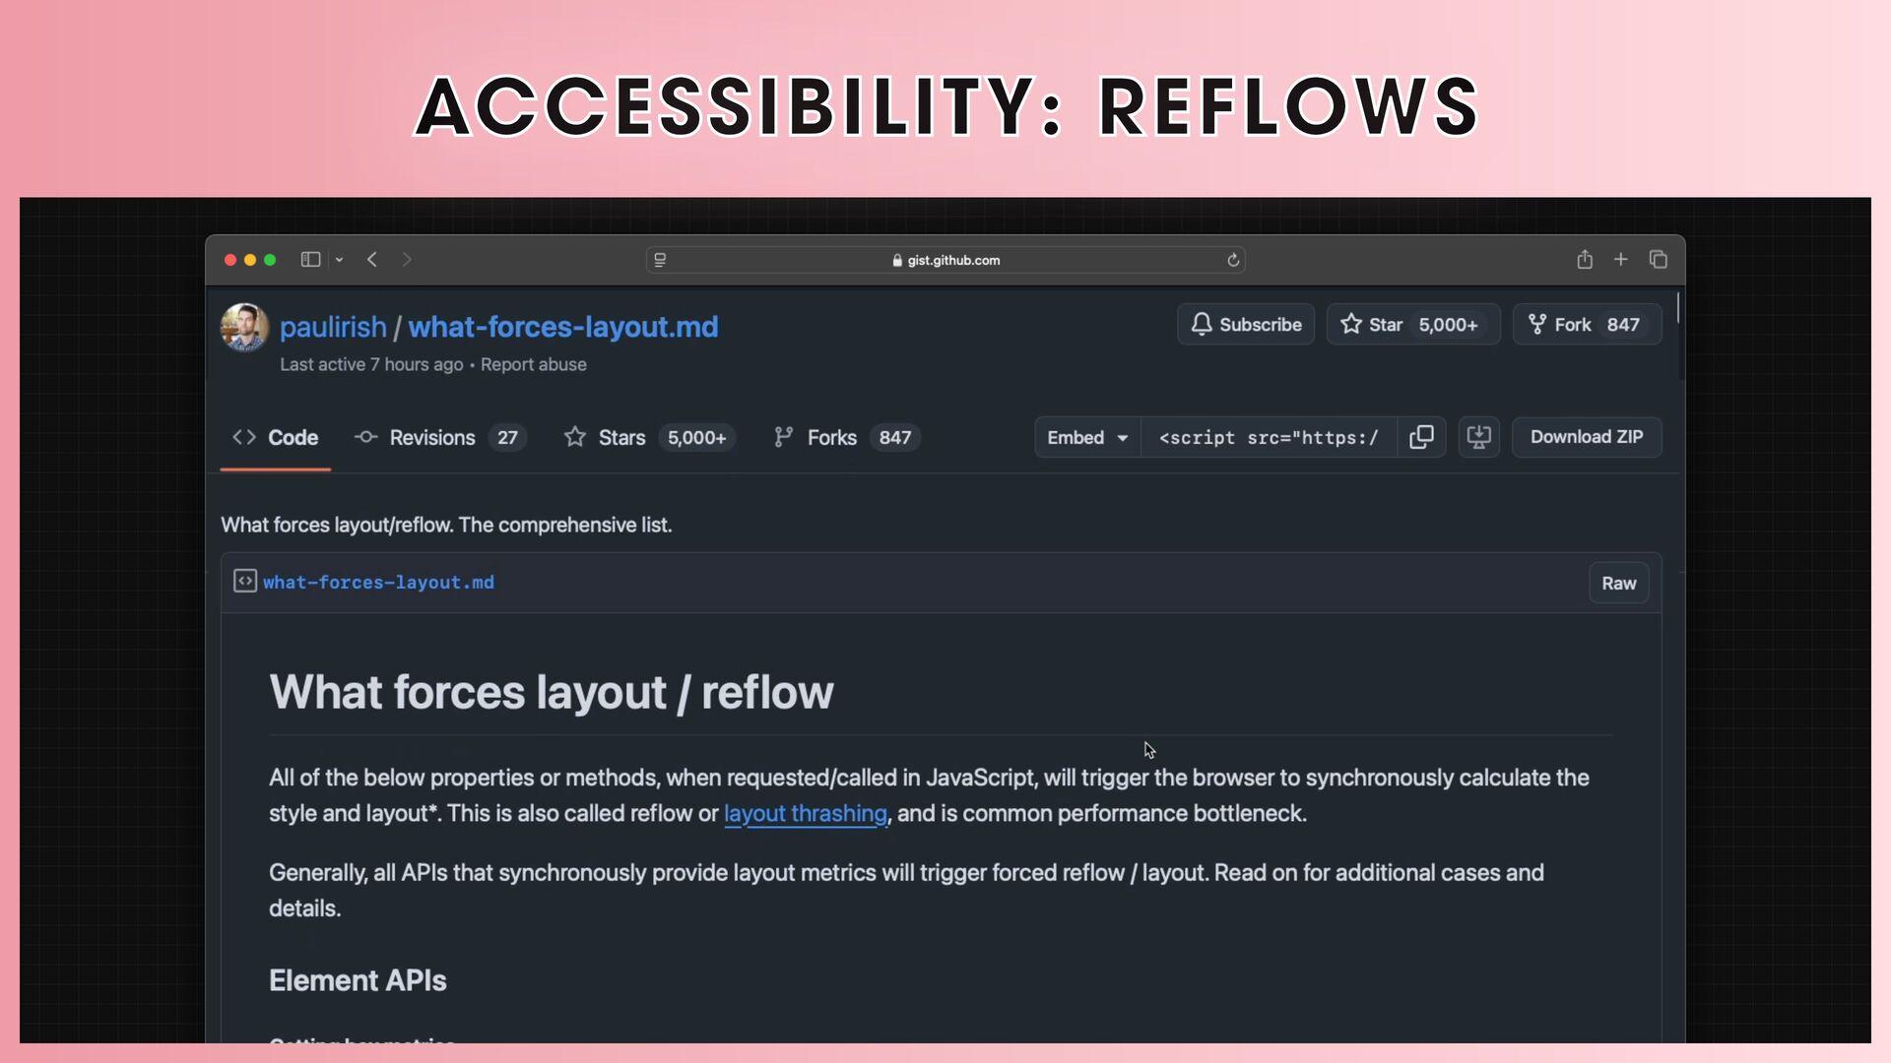
Task: Switch to the Forks tab
Action: [847, 438]
